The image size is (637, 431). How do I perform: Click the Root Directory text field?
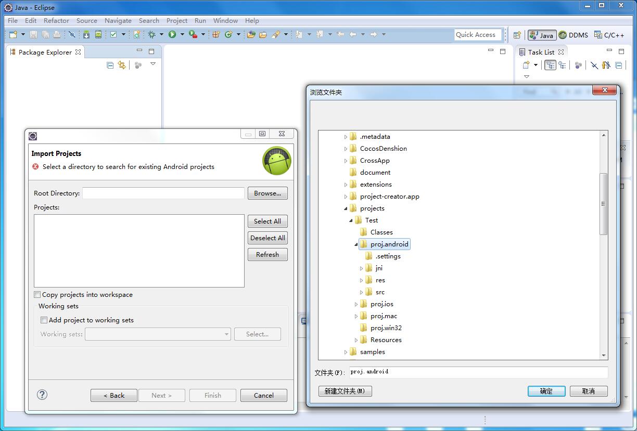pos(163,193)
